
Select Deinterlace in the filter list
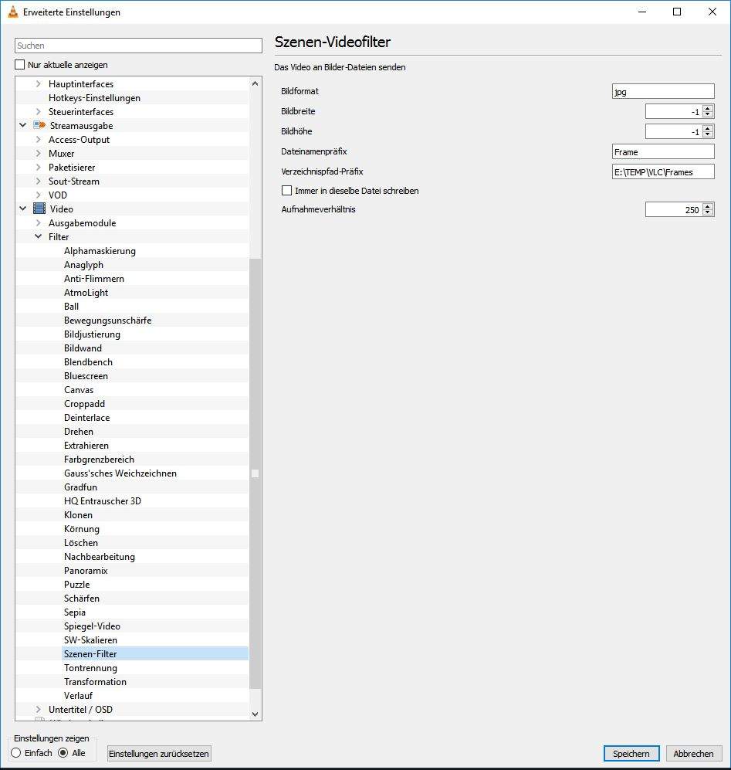[86, 418]
